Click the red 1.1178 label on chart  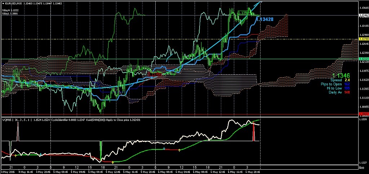click(155, 74)
